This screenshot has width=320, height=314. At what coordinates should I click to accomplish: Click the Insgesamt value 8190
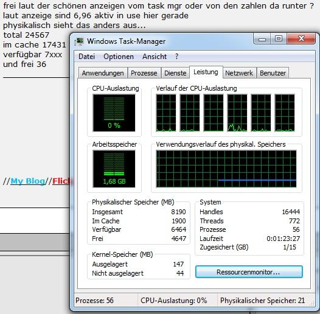tap(179, 212)
